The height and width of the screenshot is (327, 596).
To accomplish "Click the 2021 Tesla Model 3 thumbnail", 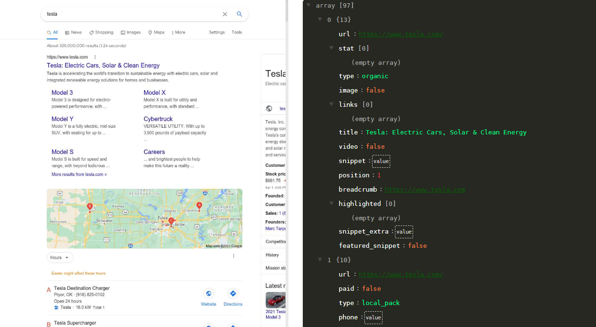I will point(275,300).
